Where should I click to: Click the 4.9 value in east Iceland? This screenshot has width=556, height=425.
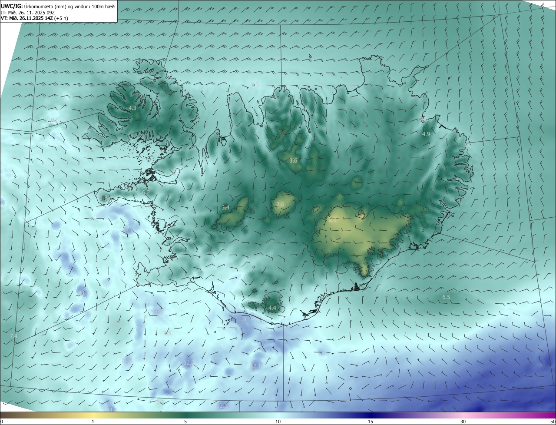point(426,134)
